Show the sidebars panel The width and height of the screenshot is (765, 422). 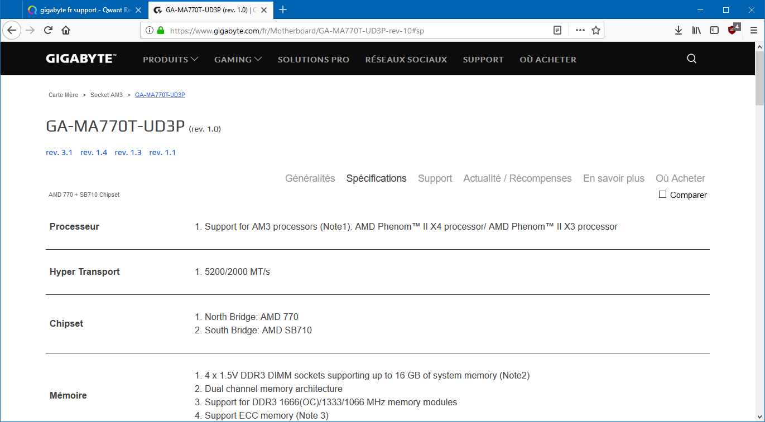(714, 31)
